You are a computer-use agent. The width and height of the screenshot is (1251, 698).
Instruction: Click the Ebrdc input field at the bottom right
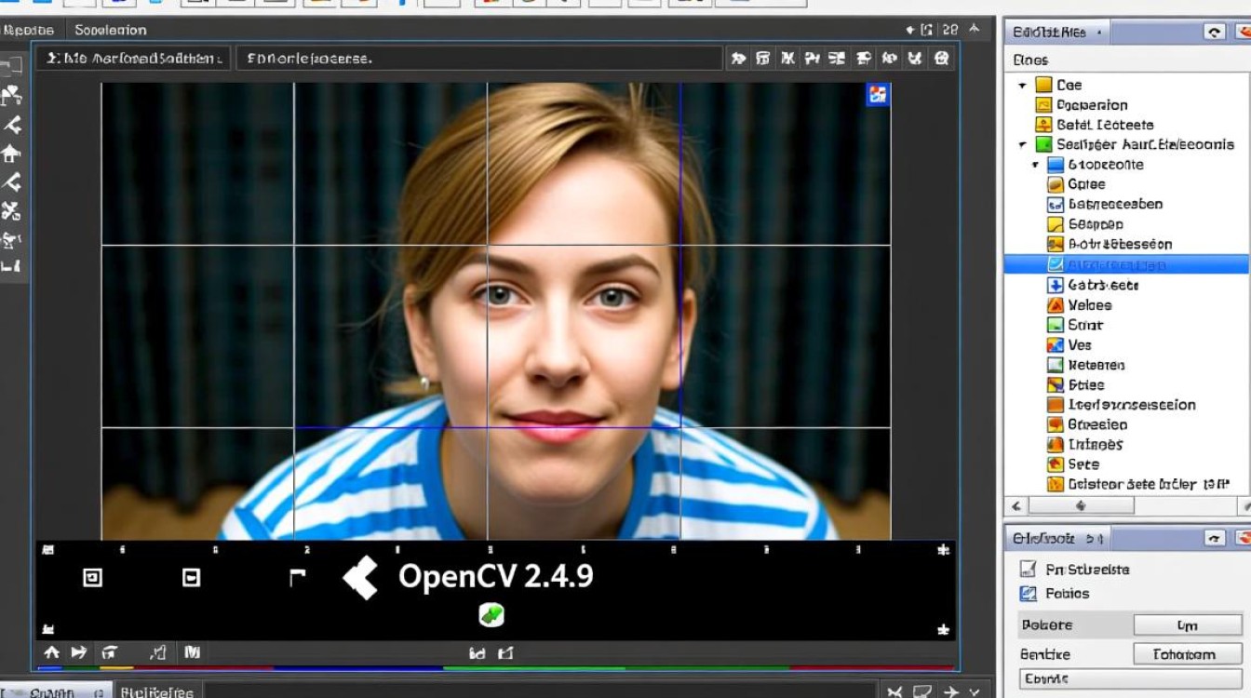[x=1129, y=679]
